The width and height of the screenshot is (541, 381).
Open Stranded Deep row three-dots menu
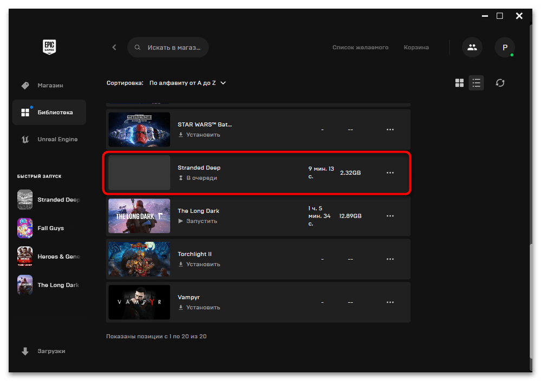point(390,173)
